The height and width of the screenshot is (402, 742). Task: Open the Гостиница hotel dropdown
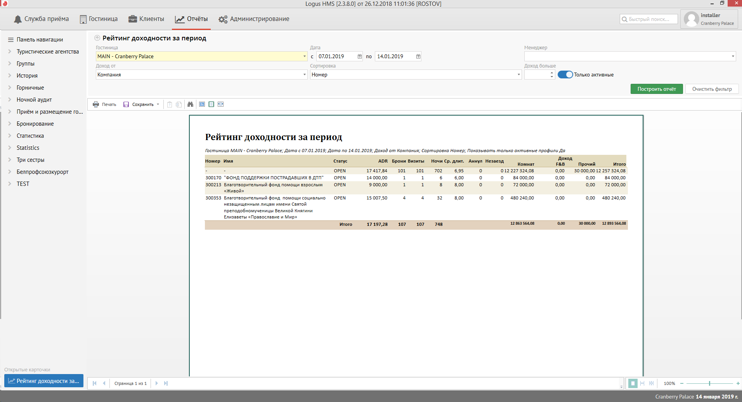coord(304,57)
